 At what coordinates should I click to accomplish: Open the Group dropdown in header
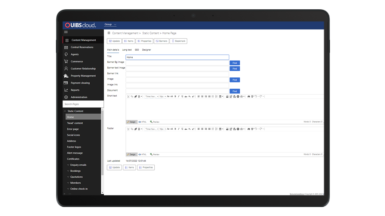point(110,25)
